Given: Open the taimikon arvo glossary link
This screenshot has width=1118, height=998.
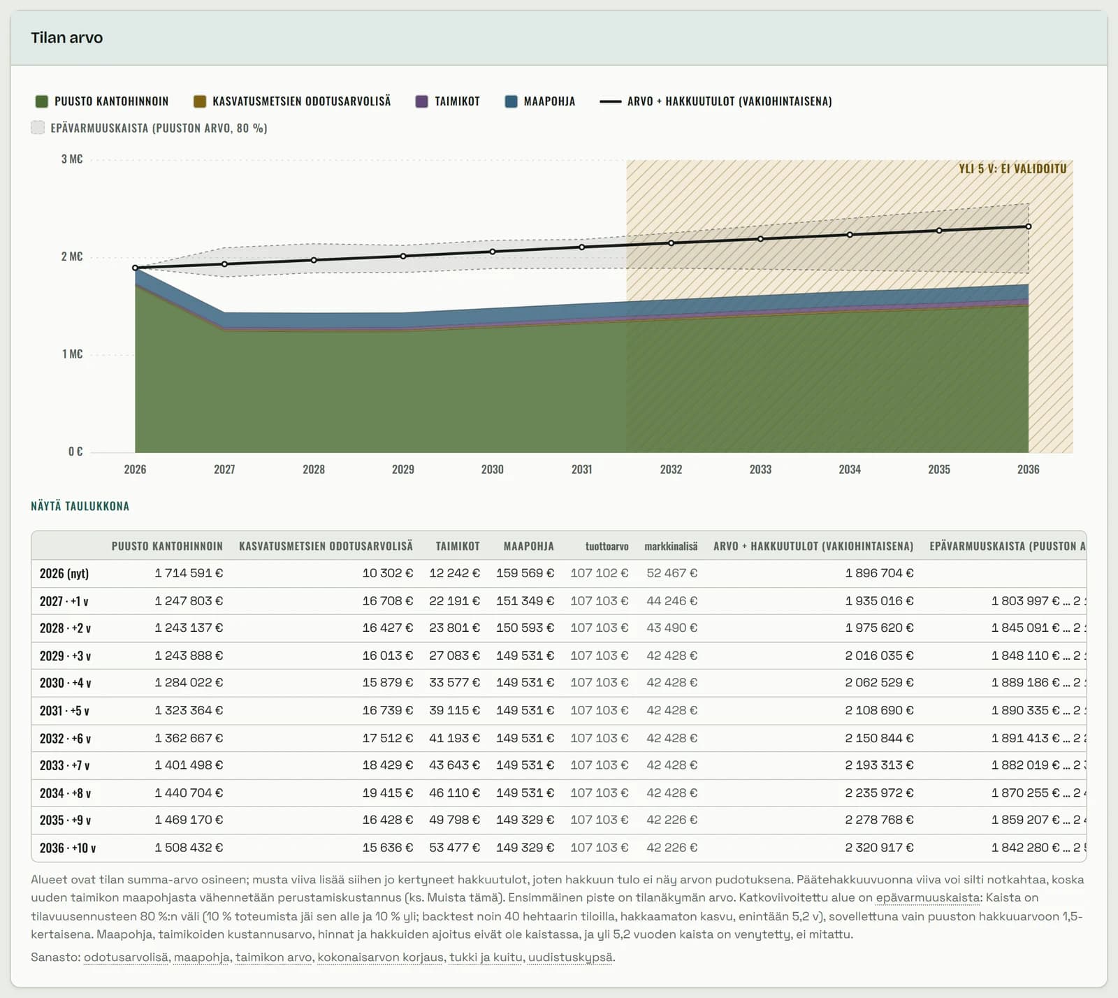Looking at the screenshot, I should [x=273, y=957].
